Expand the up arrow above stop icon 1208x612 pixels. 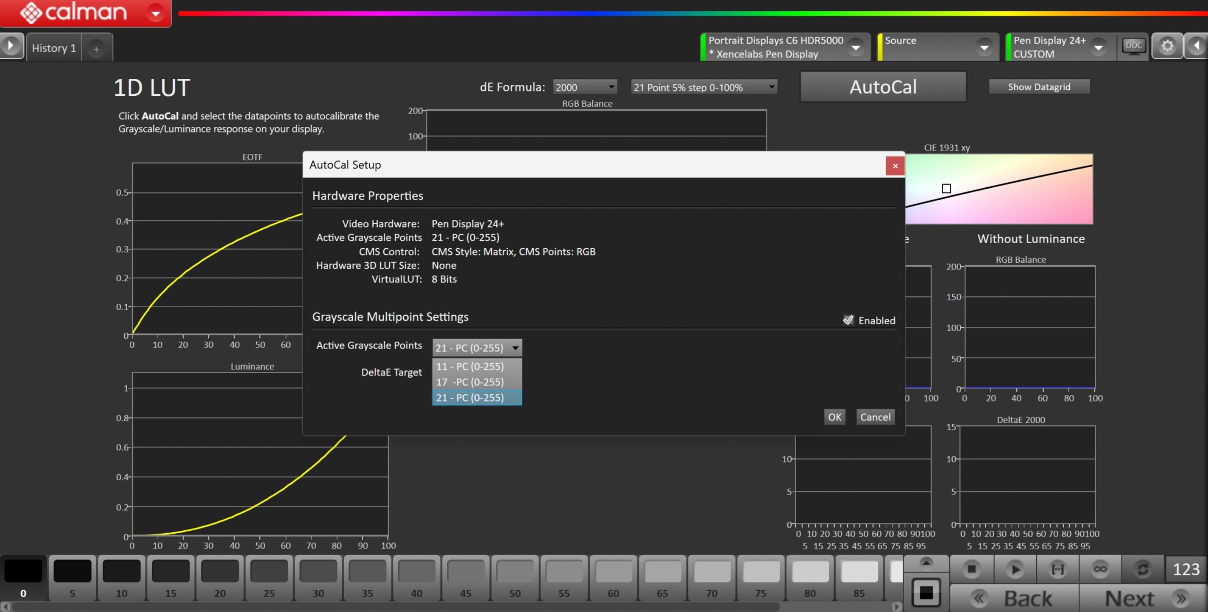(926, 562)
